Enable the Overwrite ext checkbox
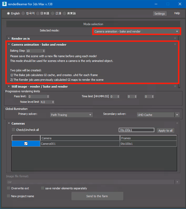Viewport: 186px width, 209px height. [x=8, y=188]
